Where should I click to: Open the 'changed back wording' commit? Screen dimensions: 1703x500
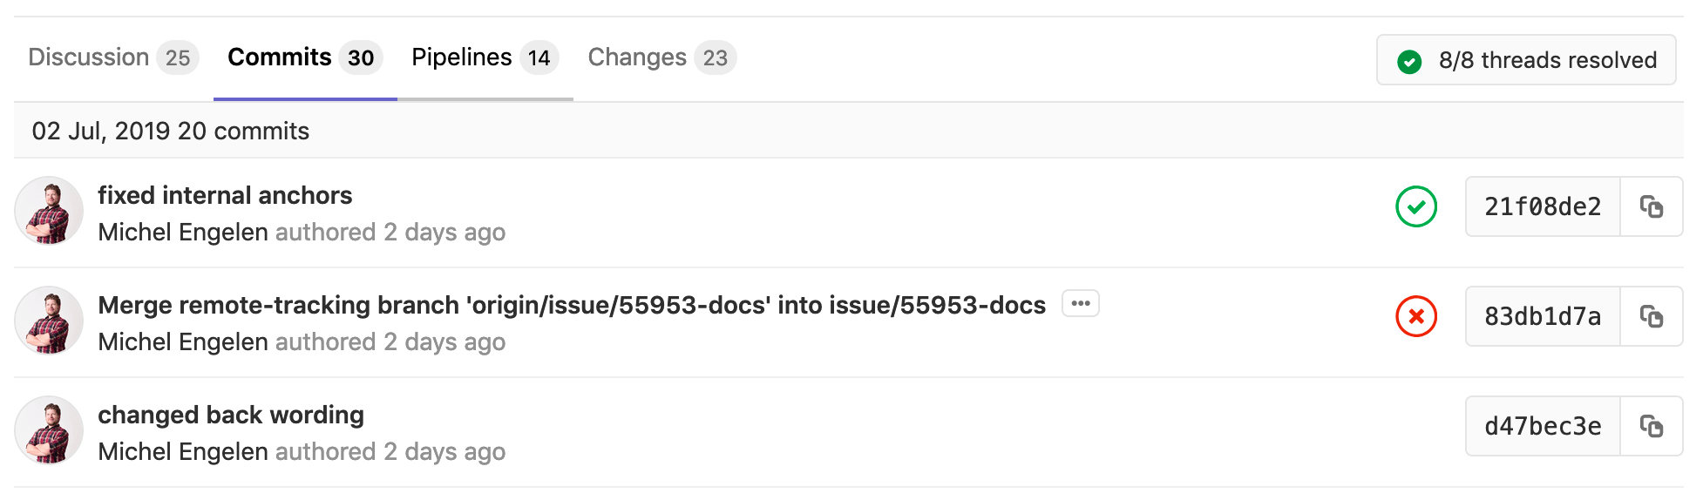[231, 415]
